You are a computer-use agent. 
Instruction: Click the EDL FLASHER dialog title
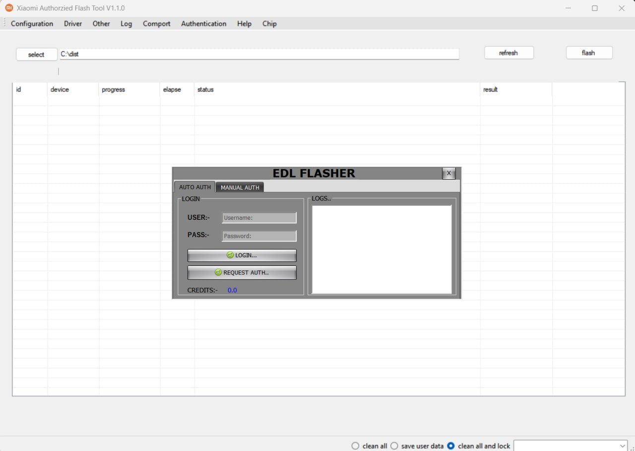(x=314, y=173)
